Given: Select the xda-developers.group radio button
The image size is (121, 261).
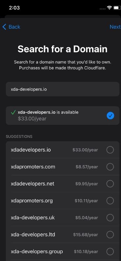Looking at the screenshot, I should 110,251.
